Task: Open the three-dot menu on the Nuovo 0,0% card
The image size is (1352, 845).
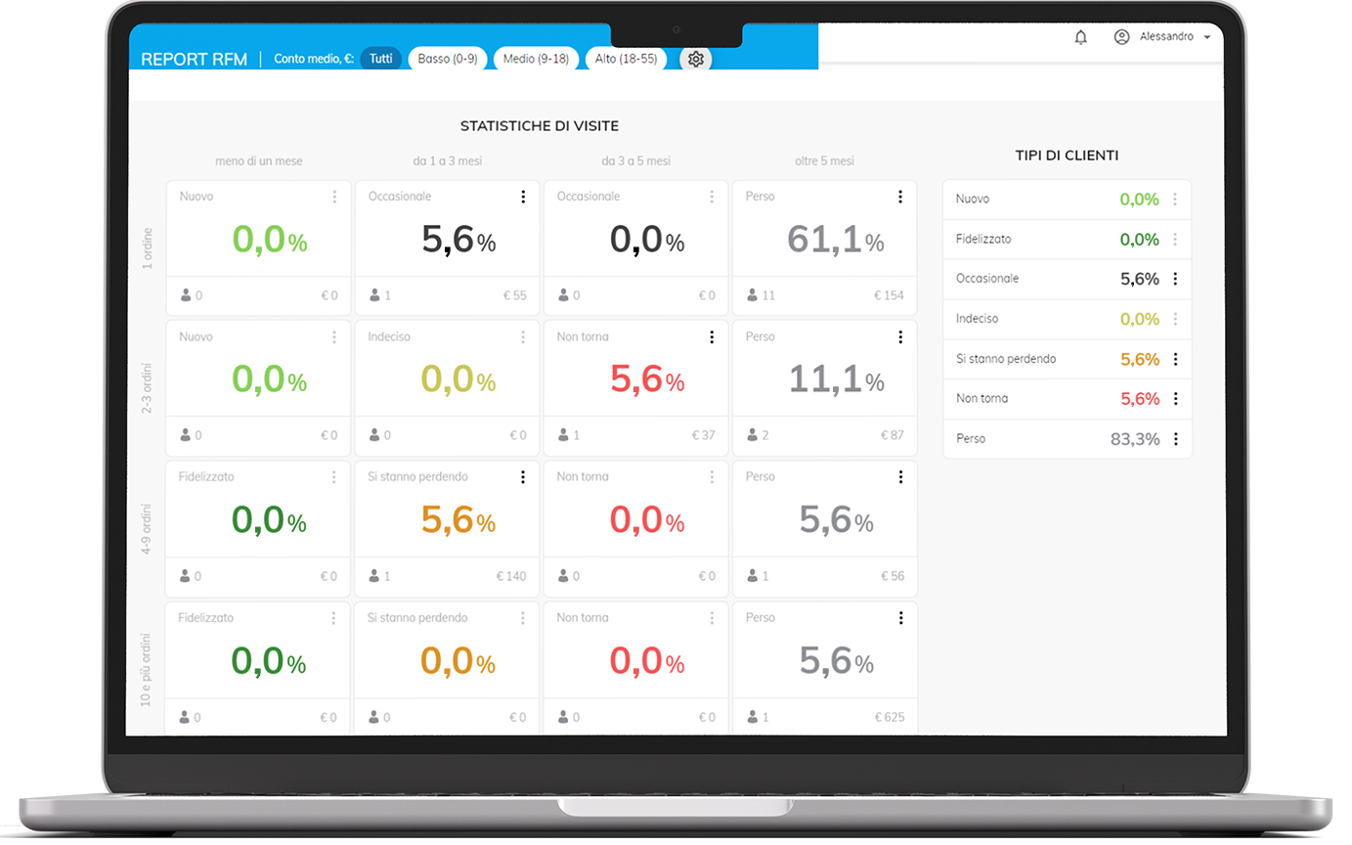Action: pos(335,196)
